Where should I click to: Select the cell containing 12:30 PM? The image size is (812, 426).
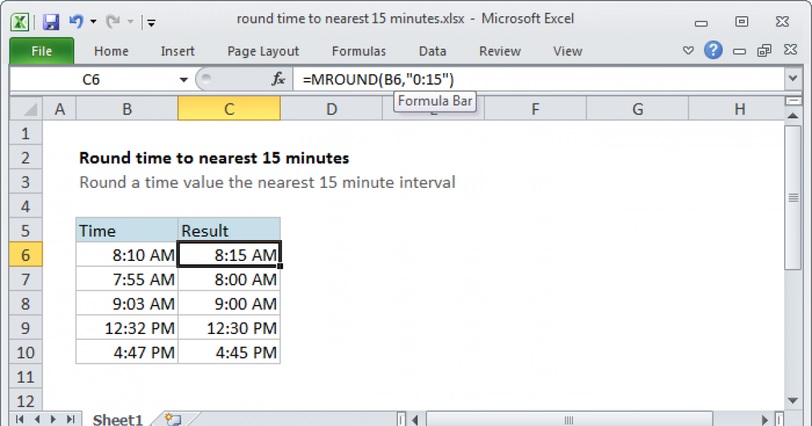point(229,328)
